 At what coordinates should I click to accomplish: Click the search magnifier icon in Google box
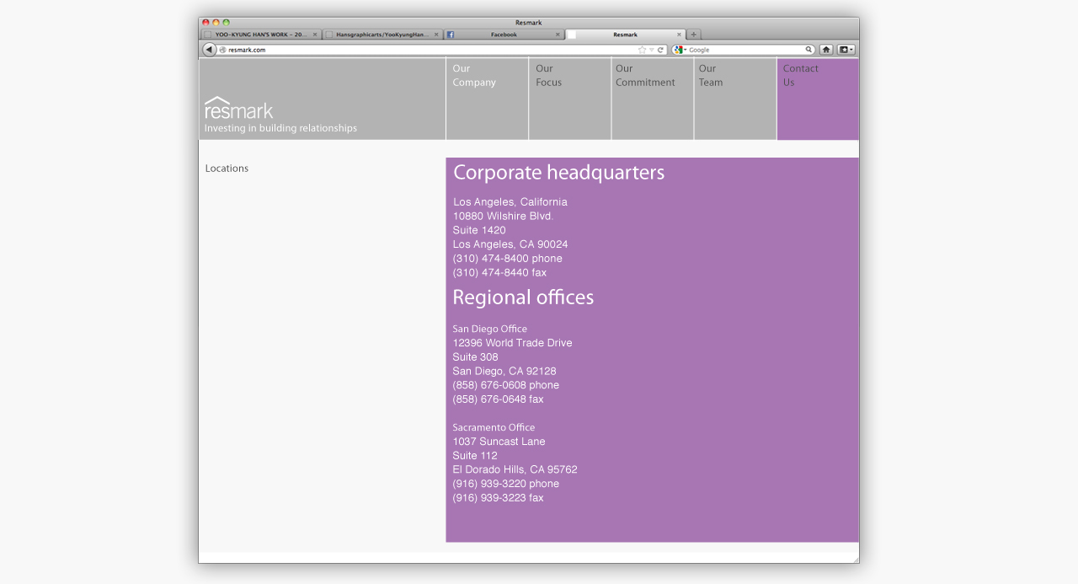[808, 50]
